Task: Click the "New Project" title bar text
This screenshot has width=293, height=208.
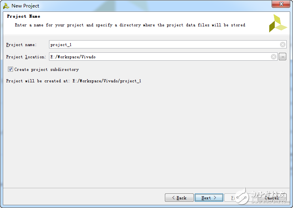Action: 25,6
